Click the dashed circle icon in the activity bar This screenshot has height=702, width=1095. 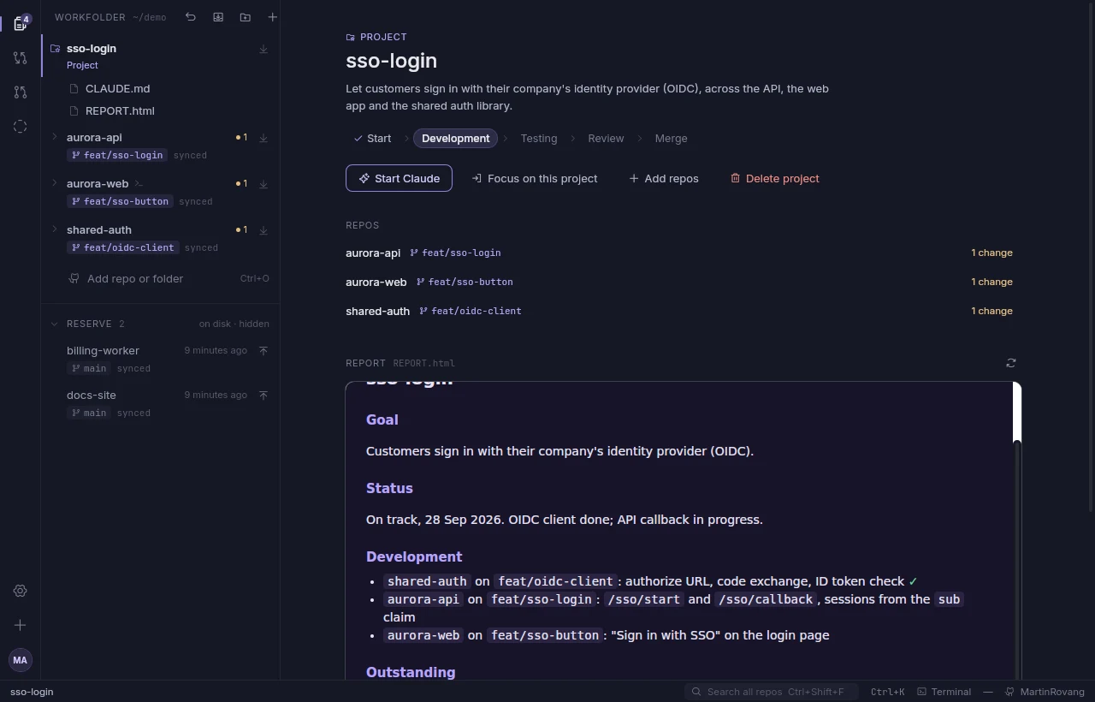click(21, 127)
